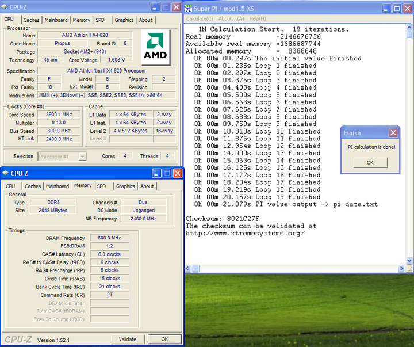The height and width of the screenshot is (347, 414).
Task: Open Graphics tab in top CPU-Z window
Action: tap(124, 20)
